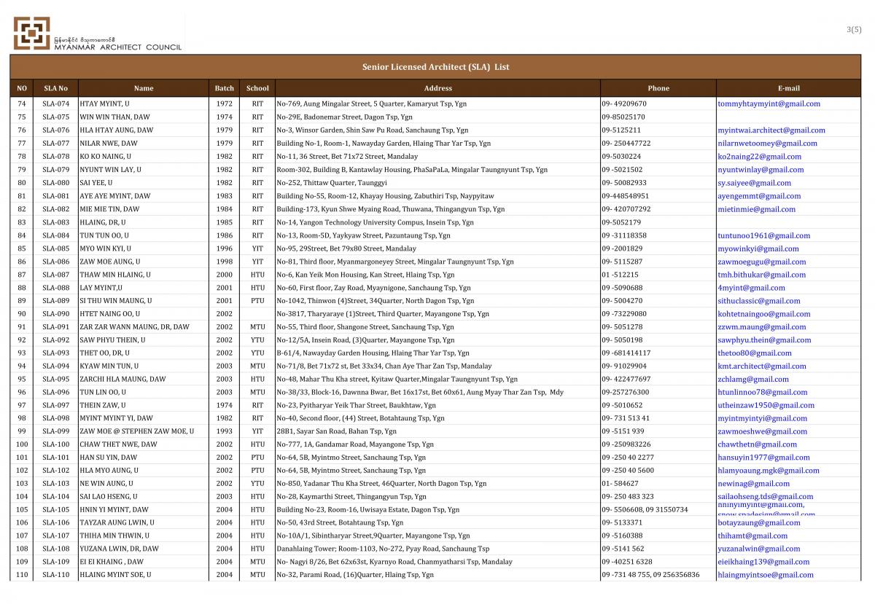Open email link newinag@gmail.com

(753, 484)
